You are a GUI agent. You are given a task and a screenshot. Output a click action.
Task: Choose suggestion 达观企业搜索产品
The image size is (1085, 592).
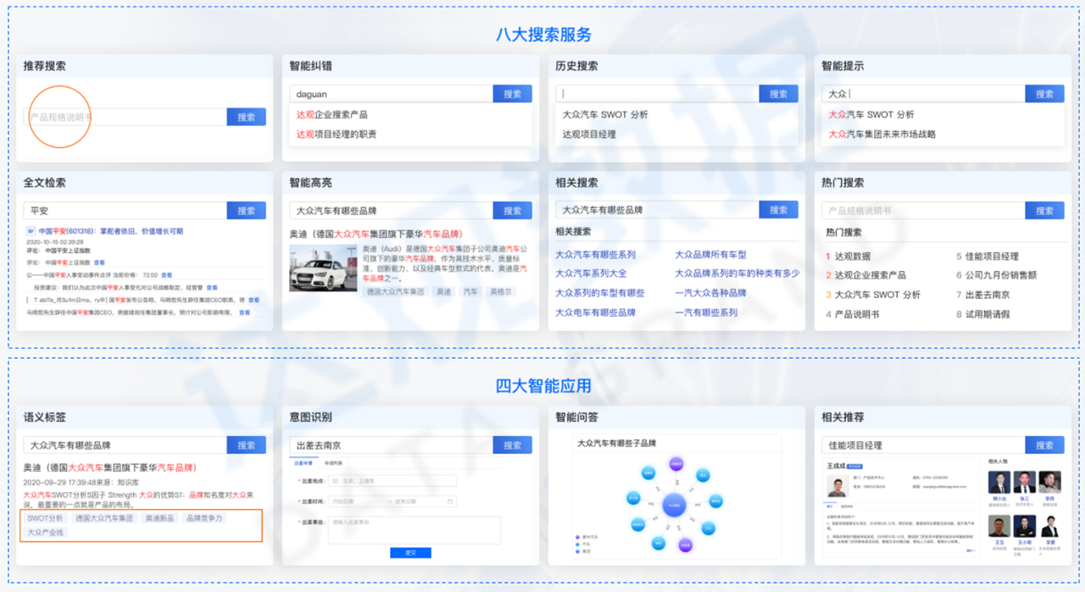point(331,114)
